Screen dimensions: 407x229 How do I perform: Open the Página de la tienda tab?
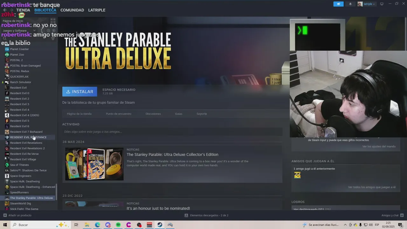[79, 114]
